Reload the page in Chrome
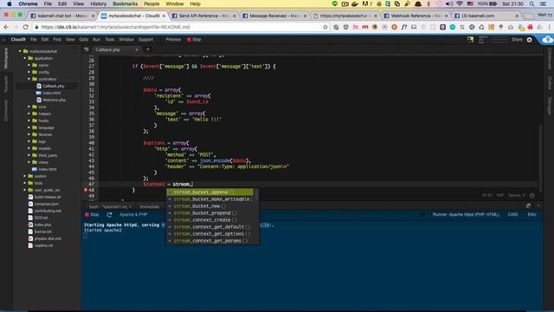The width and height of the screenshot is (554, 312). click(25, 27)
